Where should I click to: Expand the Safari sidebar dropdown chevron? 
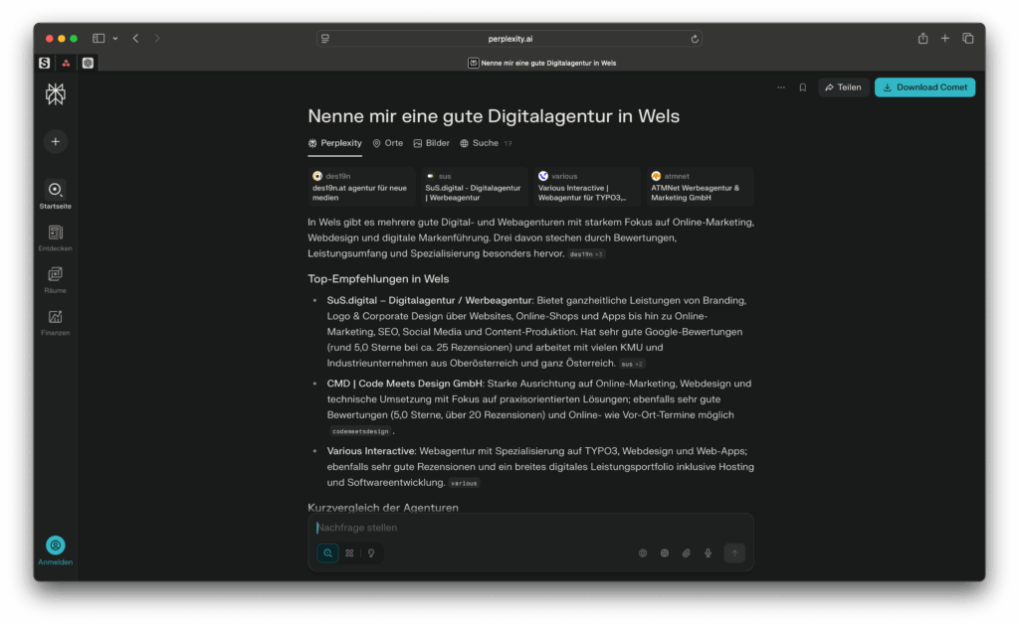115,38
